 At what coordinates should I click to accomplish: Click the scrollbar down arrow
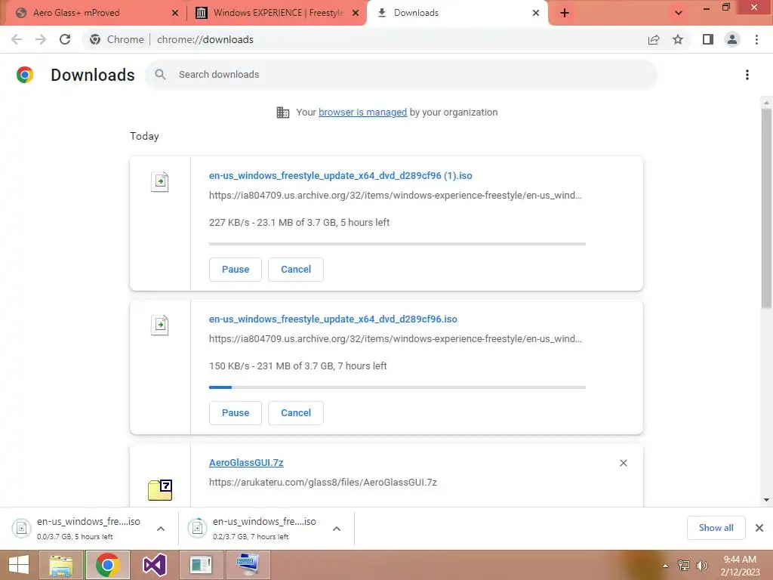tap(766, 500)
